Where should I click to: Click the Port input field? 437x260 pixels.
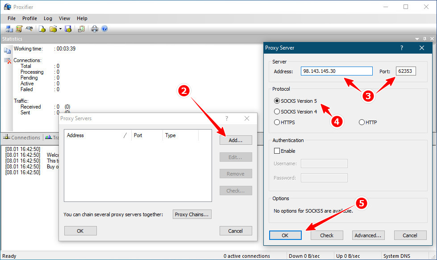point(406,71)
